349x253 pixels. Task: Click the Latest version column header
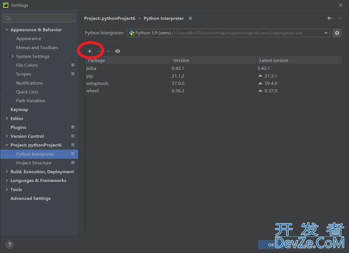click(299, 60)
